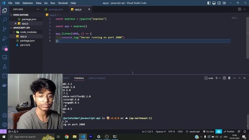249x140 pixels.
Task: Split the editor to the right
Action: (x=239, y=9)
